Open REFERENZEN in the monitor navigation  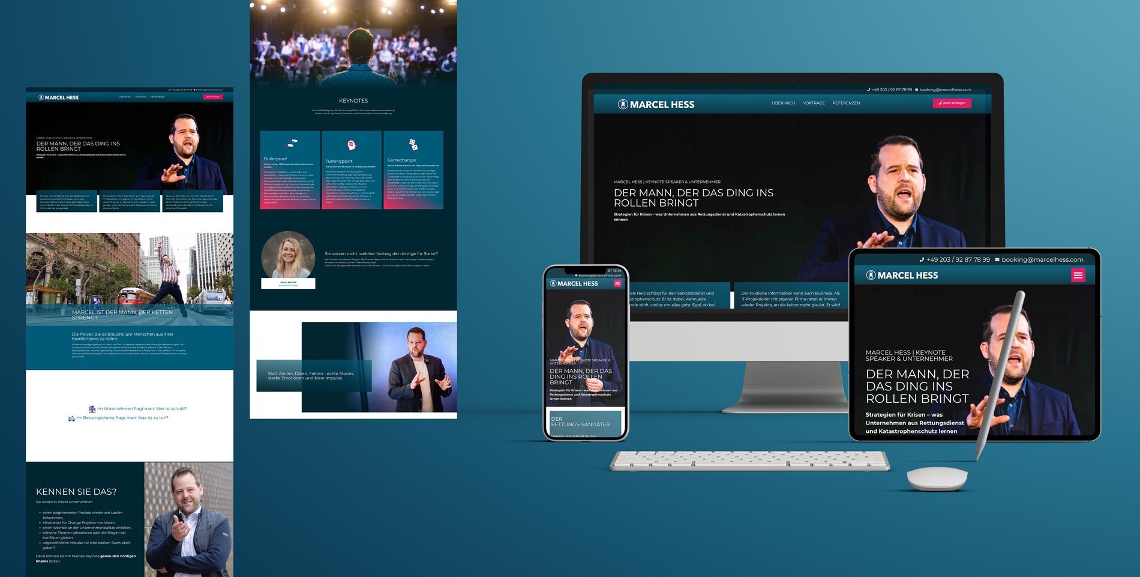tap(846, 103)
